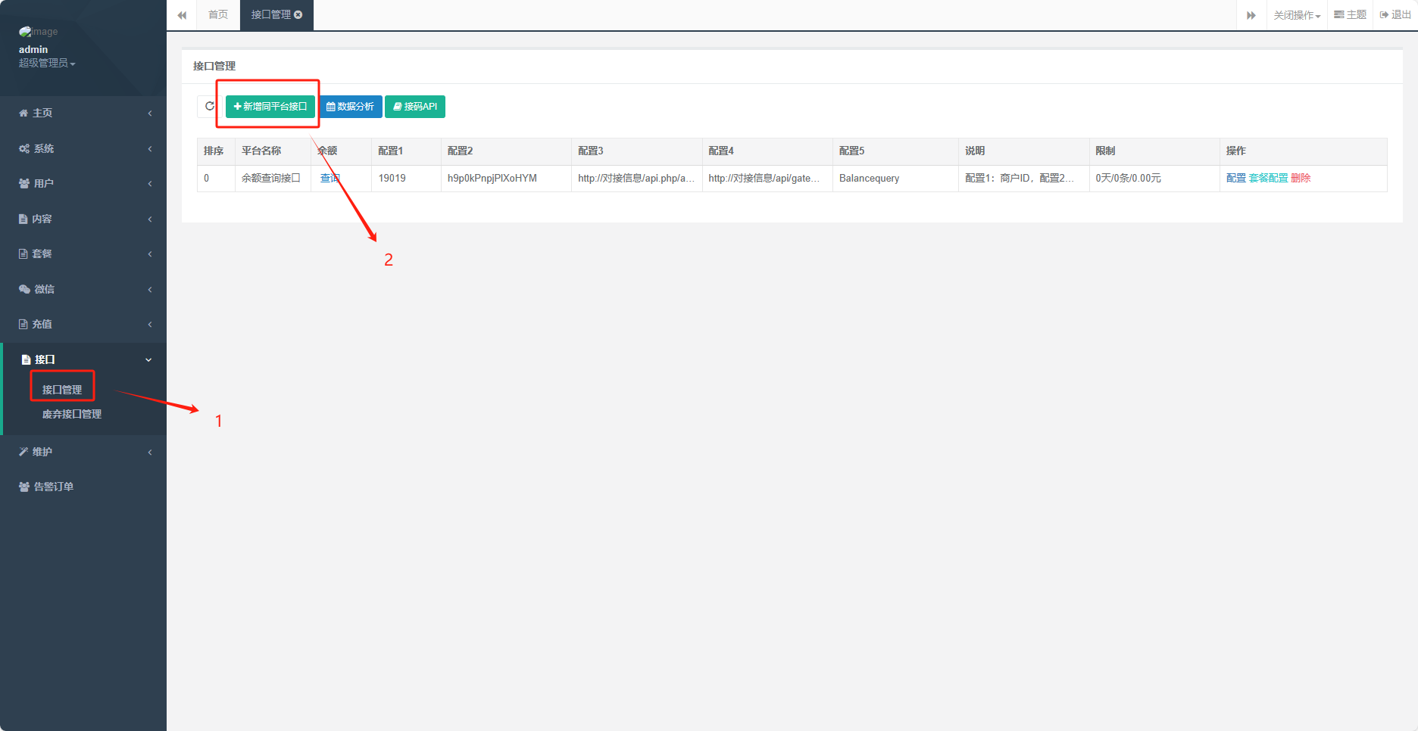This screenshot has height=731, width=1418.
Task: Click 套餐配置 in the row
Action: click(1268, 179)
